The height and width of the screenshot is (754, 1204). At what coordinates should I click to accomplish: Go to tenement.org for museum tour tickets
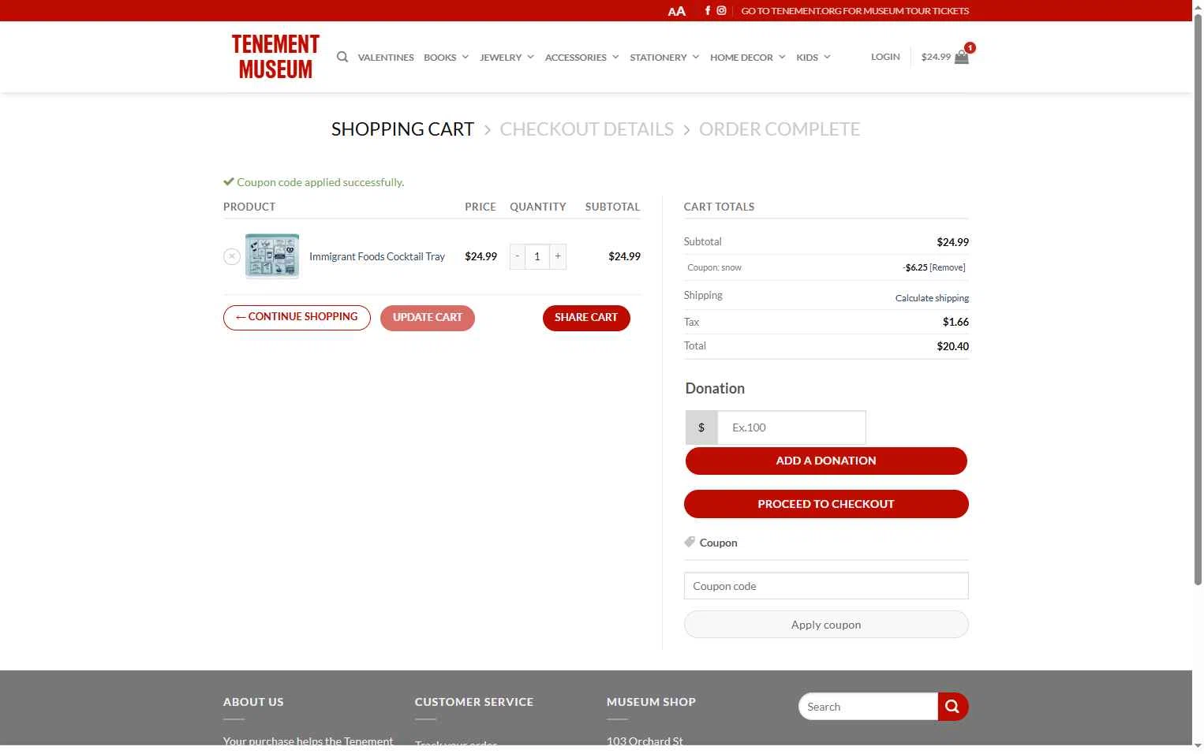[x=854, y=11]
